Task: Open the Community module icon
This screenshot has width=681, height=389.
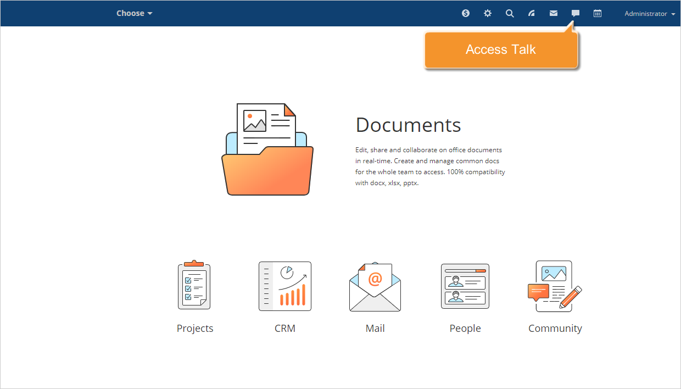Action: point(555,286)
